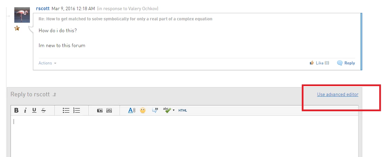
Task: Insert video into the reply
Action: pos(109,111)
